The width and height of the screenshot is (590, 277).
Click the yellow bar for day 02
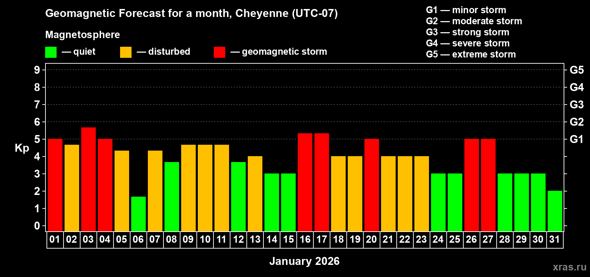(72, 188)
